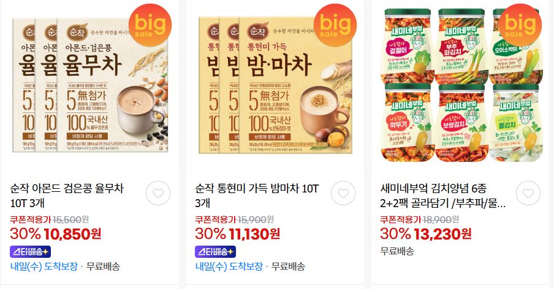
Task: Toggle wishlist heart for 새미네부엌 김치양념 product
Action: tap(528, 193)
